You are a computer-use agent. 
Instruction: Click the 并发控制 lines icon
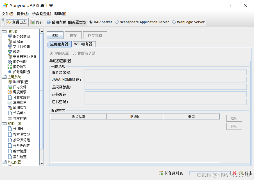(x=10, y=118)
